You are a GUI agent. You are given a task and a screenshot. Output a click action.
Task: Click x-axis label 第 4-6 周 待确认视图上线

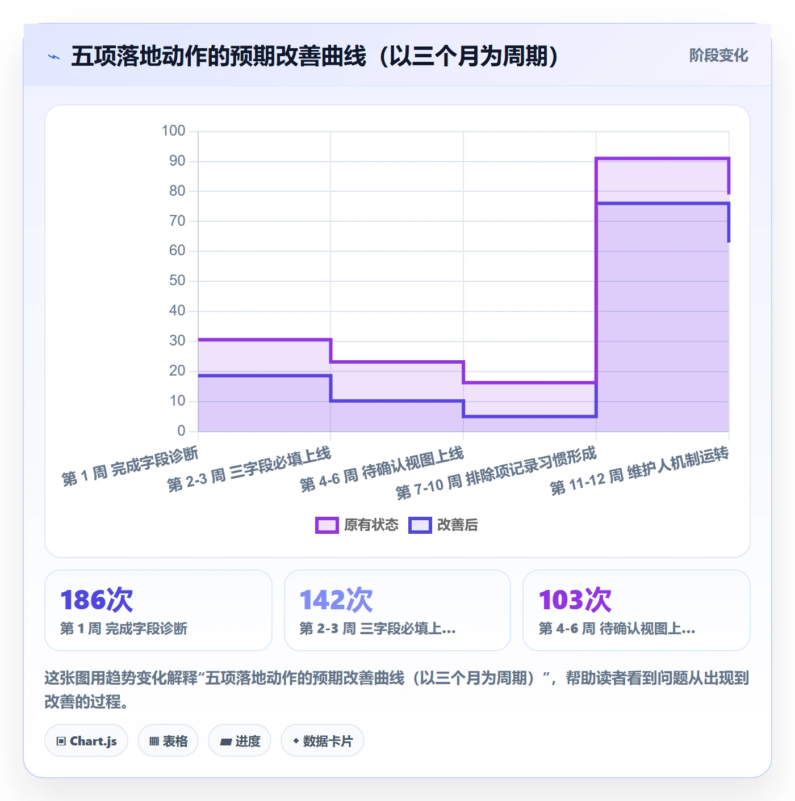tap(382, 469)
